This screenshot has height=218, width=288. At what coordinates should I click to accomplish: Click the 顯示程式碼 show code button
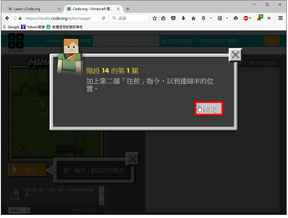(263, 63)
